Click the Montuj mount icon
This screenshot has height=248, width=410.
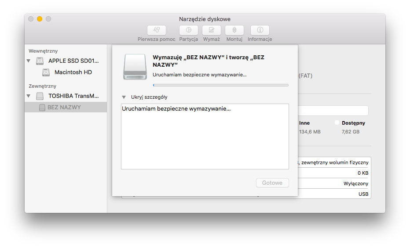234,30
